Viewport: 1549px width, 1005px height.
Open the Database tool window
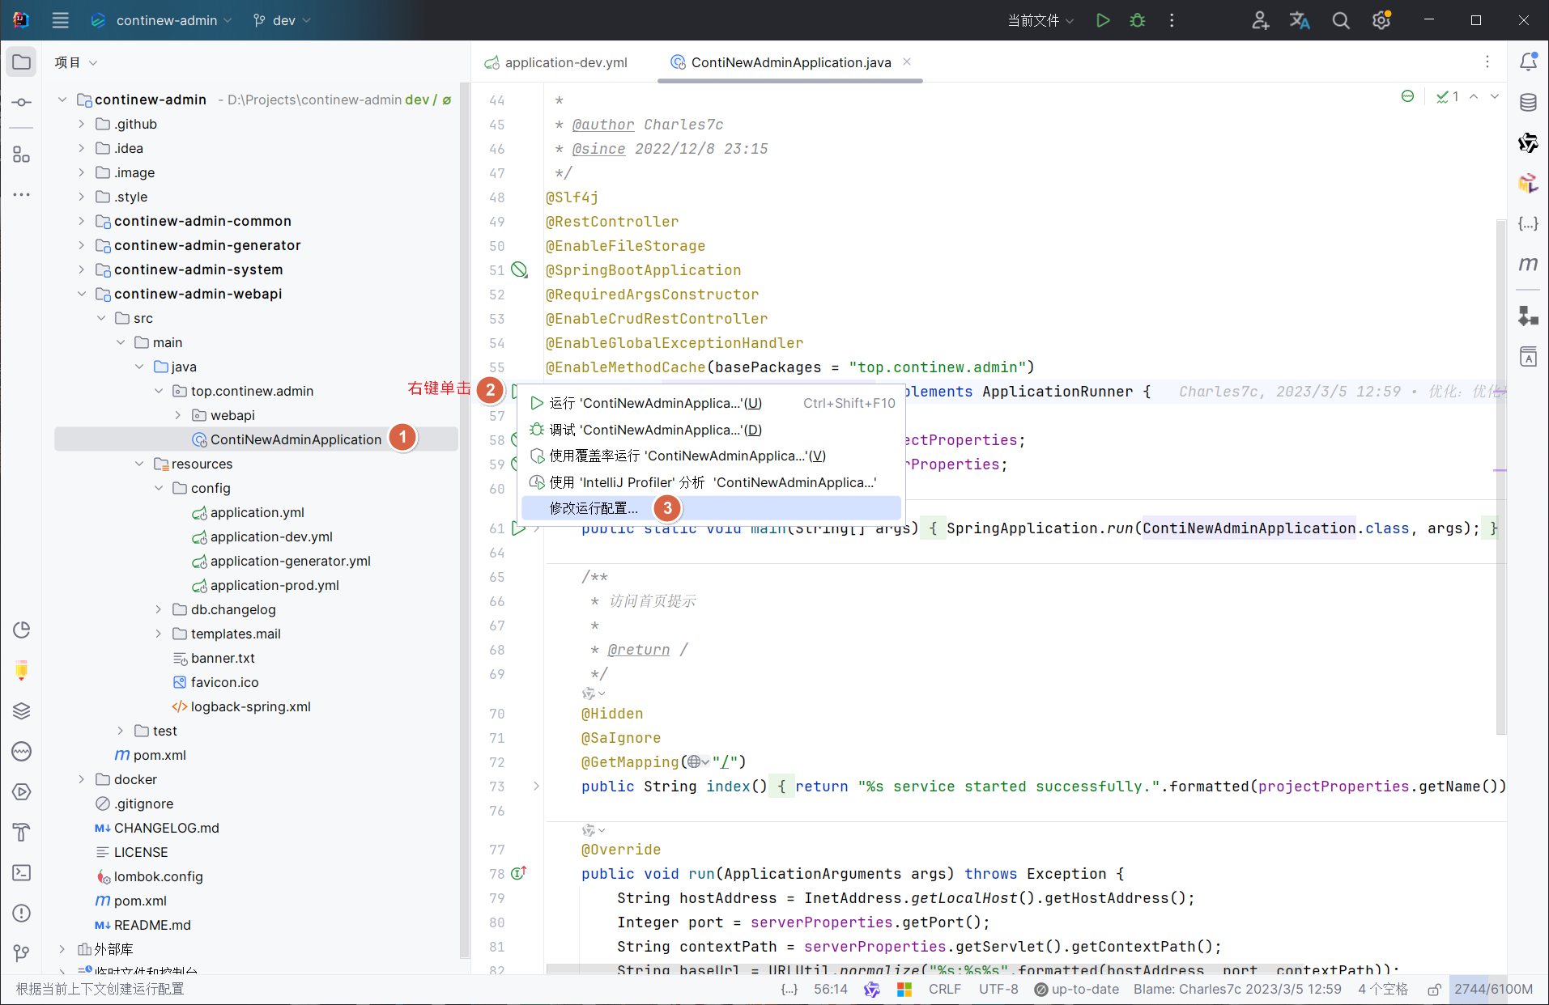pos(1528,103)
